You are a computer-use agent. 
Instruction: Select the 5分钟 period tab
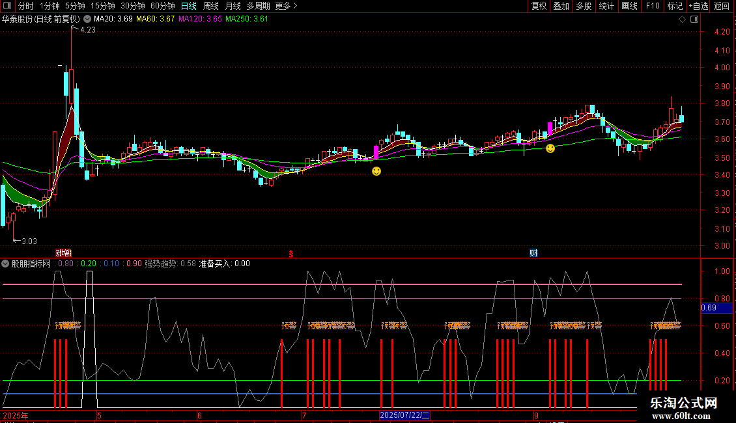pos(75,6)
